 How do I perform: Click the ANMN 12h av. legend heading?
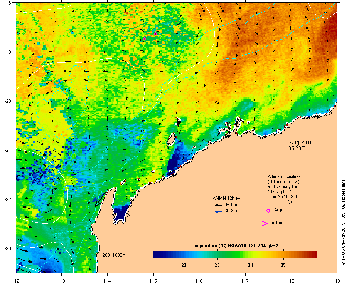[227, 198]
